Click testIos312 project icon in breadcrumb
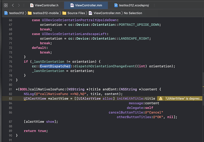The width and height of the screenshot is (204, 142). pos(6,13)
